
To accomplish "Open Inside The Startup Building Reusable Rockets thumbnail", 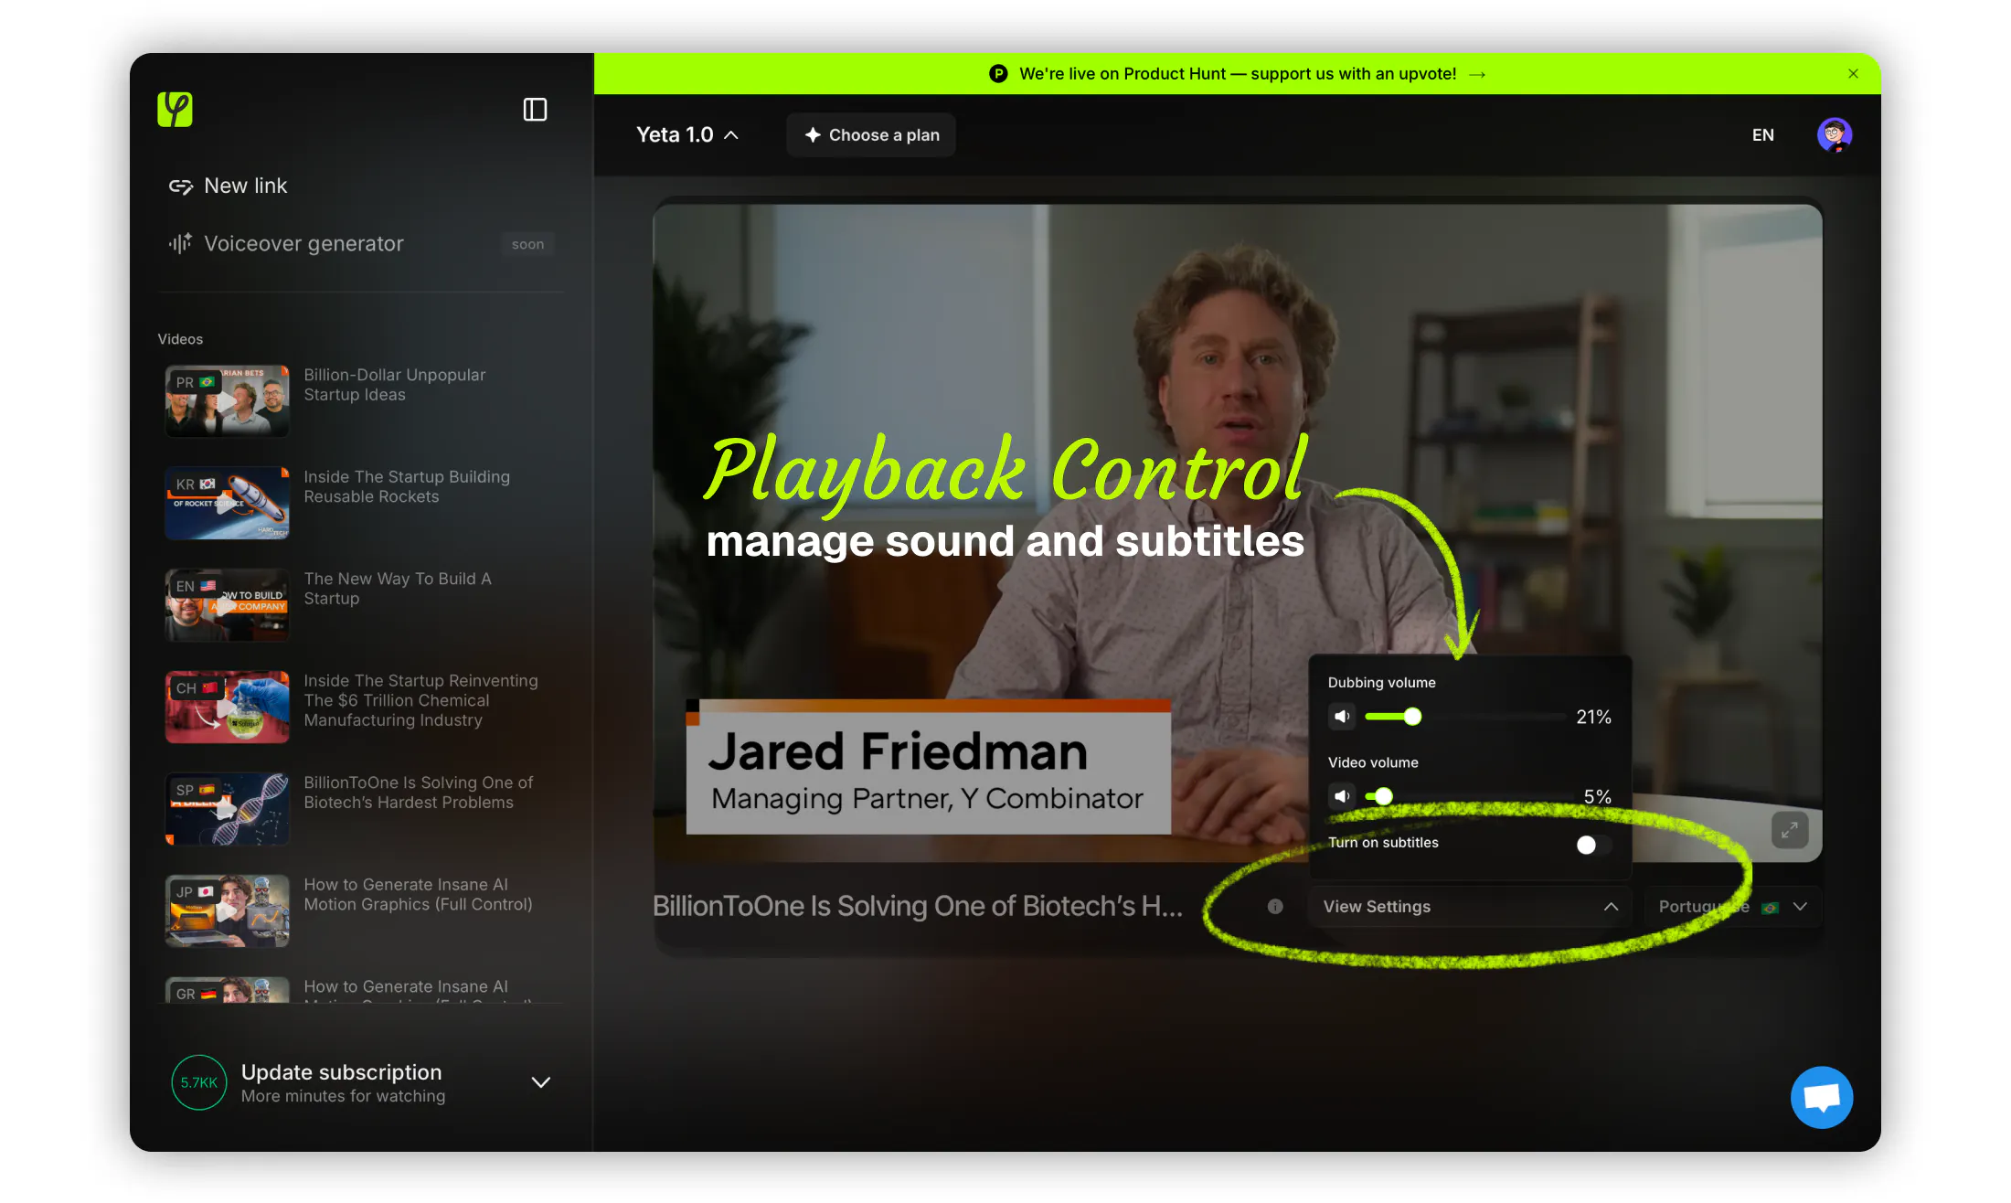I will [227, 503].
